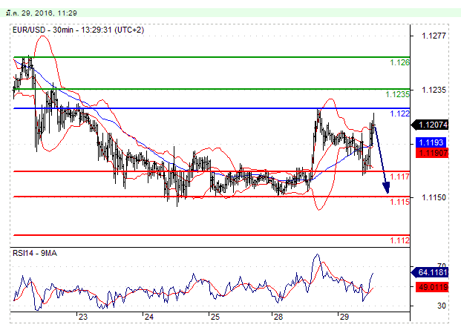The image size is (461, 336).
Task: Click the red 1.112 support label
Action: [x=399, y=240]
